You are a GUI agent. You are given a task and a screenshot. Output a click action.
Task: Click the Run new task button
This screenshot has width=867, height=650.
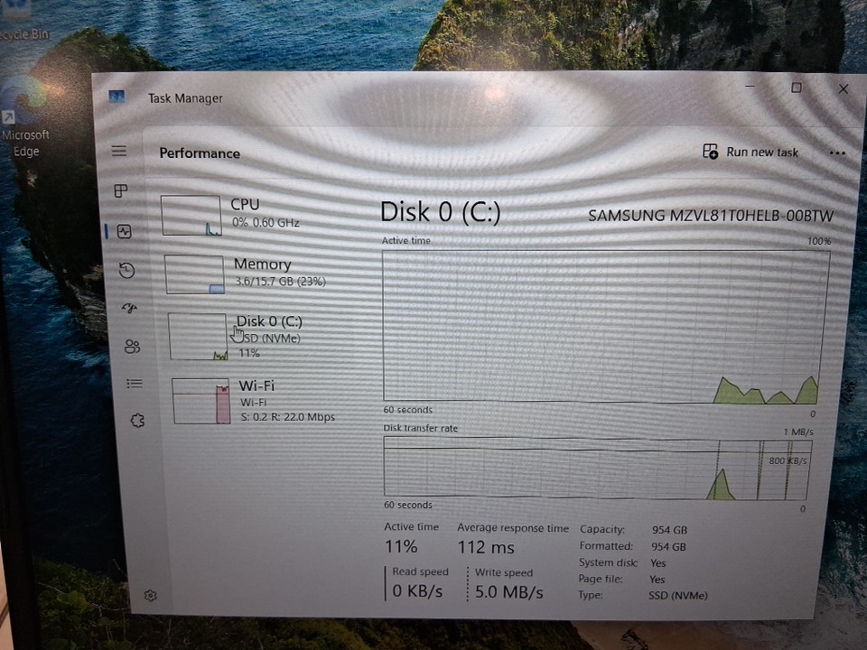751,152
